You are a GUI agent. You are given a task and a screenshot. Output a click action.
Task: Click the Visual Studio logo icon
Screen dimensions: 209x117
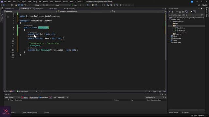coord(2,2)
